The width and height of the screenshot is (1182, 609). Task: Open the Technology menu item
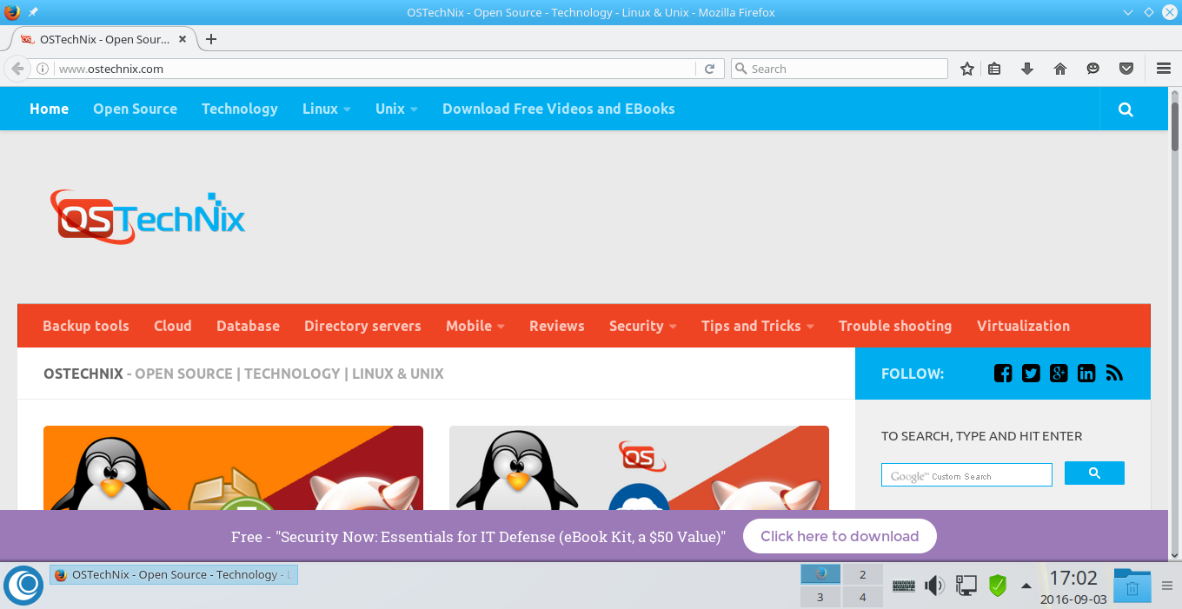pos(240,109)
